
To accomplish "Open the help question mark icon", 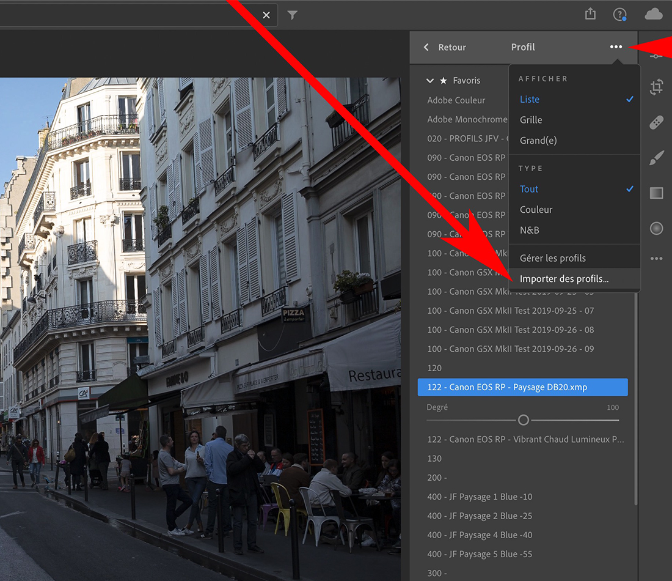I will pos(619,15).
